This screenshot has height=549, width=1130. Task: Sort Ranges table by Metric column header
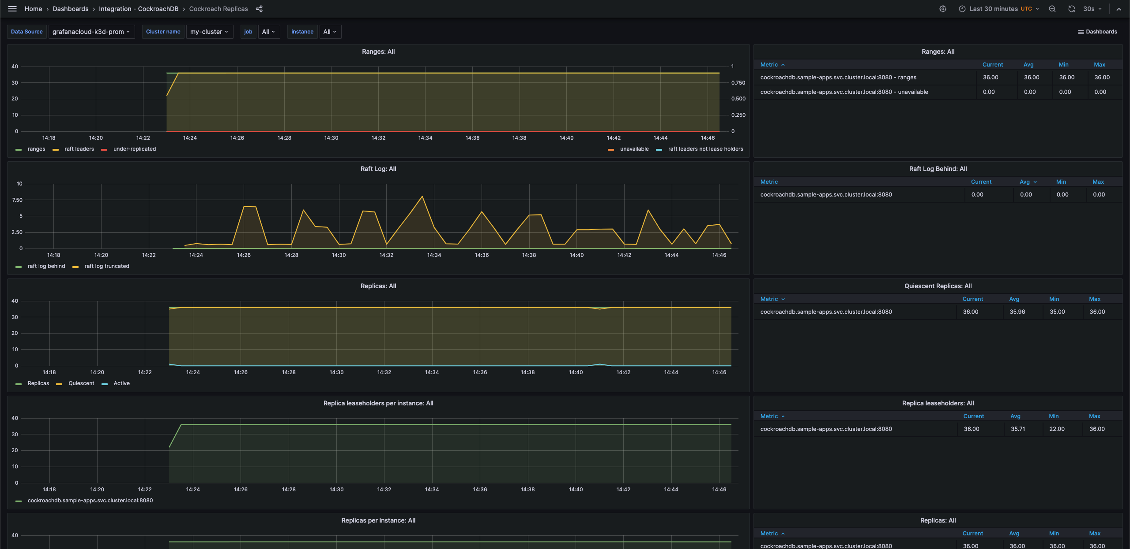click(x=769, y=64)
